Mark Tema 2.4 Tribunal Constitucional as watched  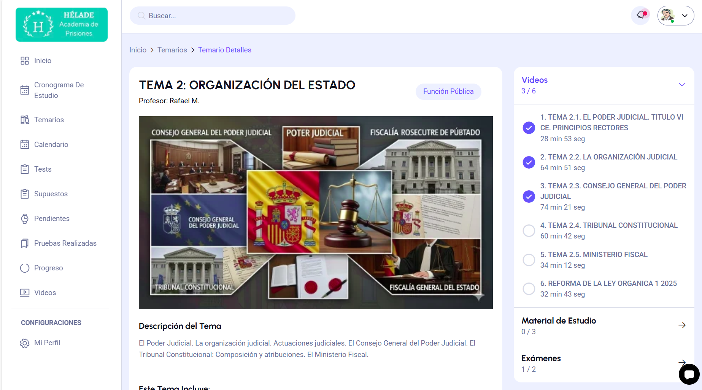529,231
